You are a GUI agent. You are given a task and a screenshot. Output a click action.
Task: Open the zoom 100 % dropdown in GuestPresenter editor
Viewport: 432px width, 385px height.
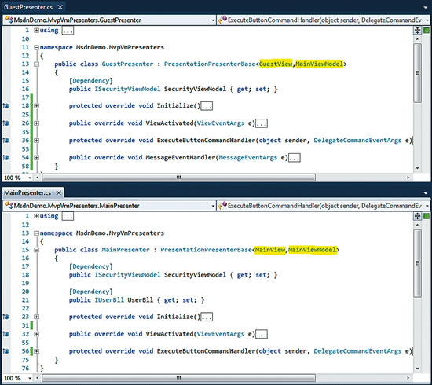click(x=30, y=178)
